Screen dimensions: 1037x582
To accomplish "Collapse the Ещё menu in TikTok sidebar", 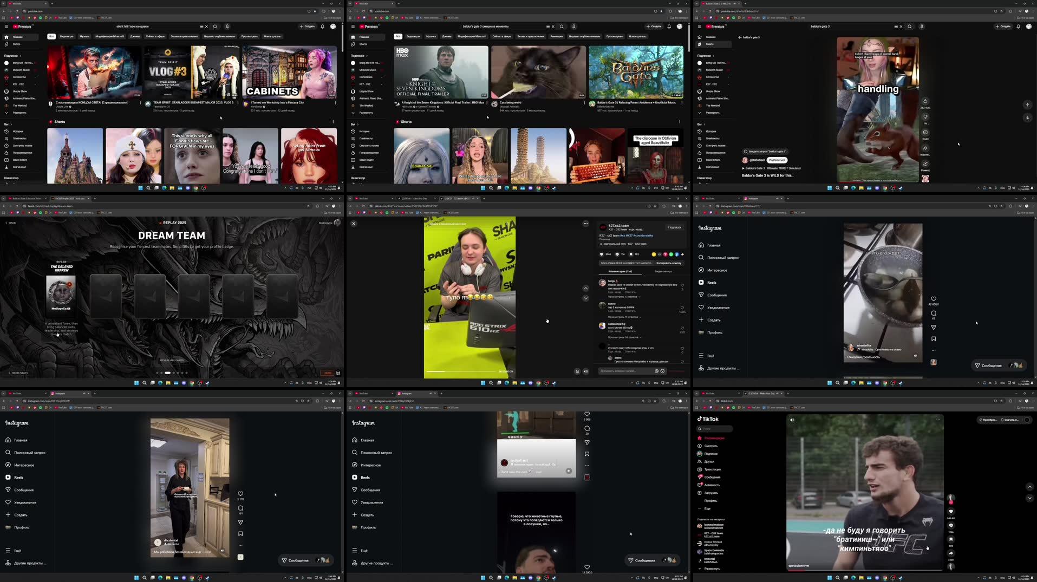I will point(707,508).
